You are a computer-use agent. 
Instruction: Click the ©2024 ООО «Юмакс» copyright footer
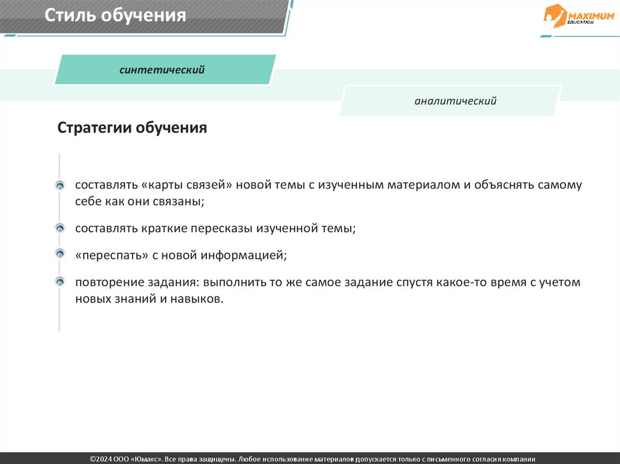point(312,459)
